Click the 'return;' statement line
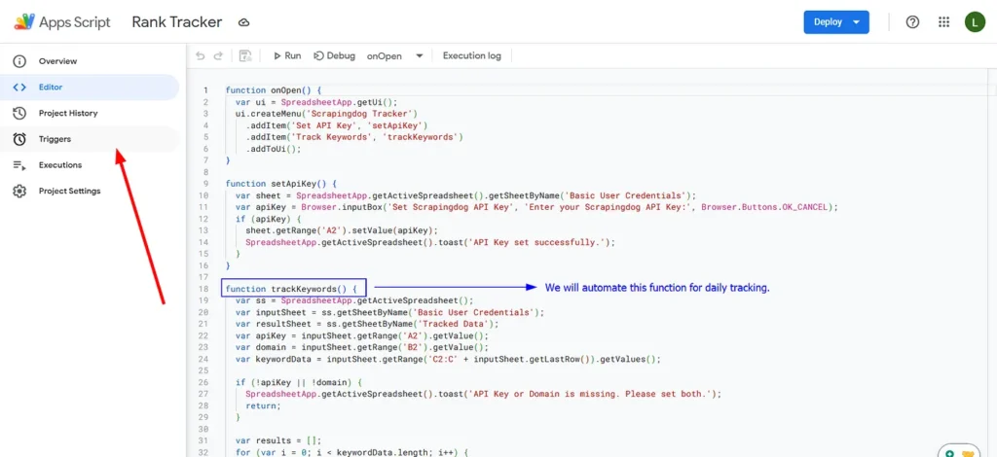 click(262, 405)
